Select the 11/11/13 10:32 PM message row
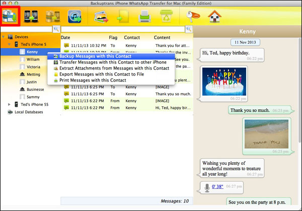The width and height of the screenshot is (302, 211). (127, 46)
